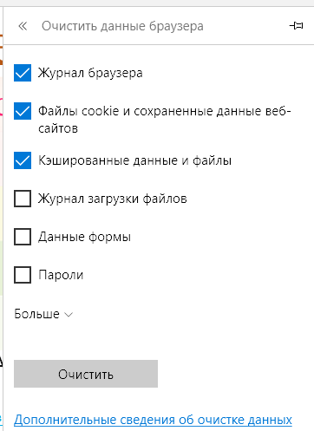Viewport: 314px width, 431px height.
Task: Expand the Больше section
Action: (x=43, y=314)
